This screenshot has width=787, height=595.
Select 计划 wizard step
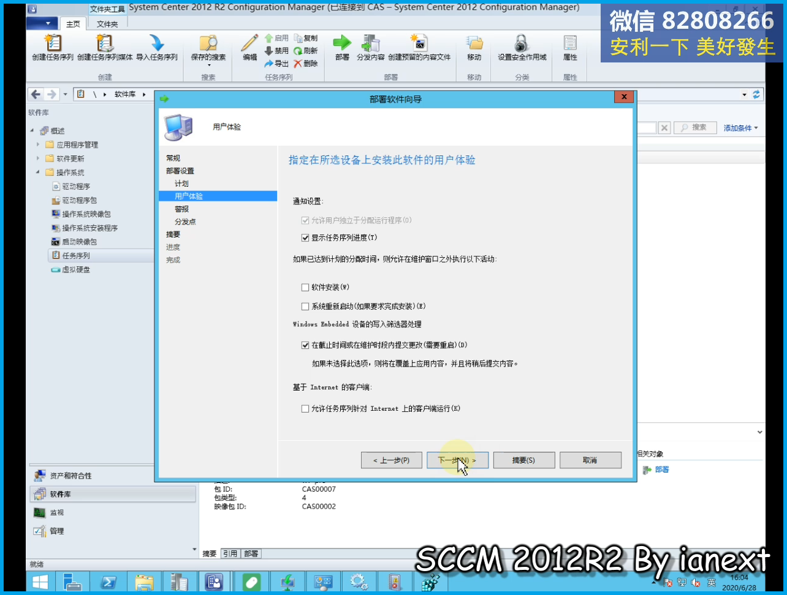pyautogui.click(x=181, y=184)
